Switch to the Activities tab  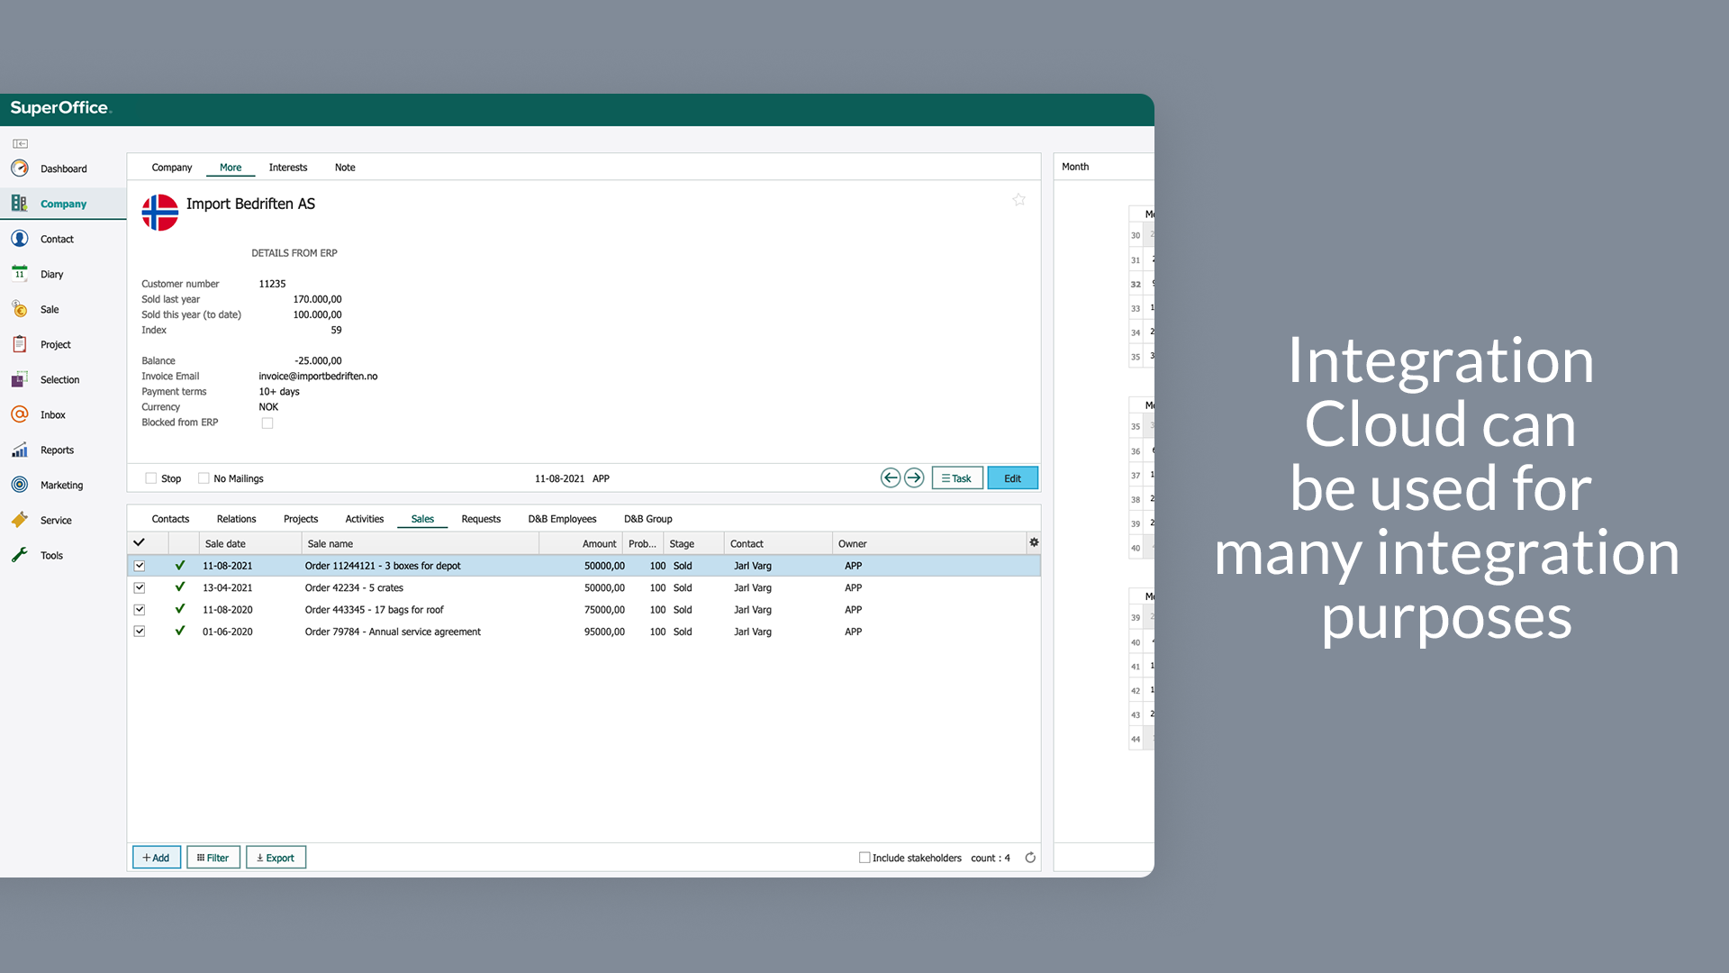coord(364,519)
